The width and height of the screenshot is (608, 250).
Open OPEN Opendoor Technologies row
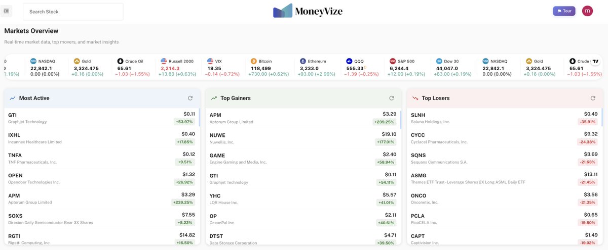101,178
